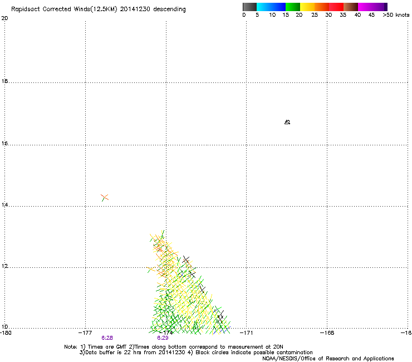Click the isolated orange wind barb near 14N
The height and width of the screenshot is (362, 412).
105,198
